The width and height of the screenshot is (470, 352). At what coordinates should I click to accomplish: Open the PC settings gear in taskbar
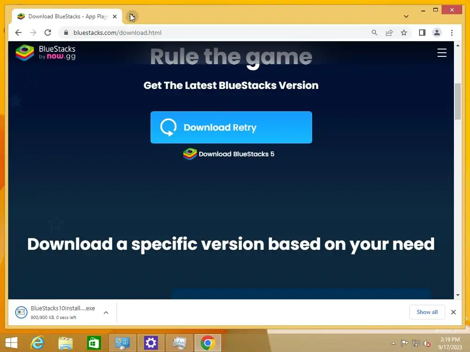coord(151,343)
